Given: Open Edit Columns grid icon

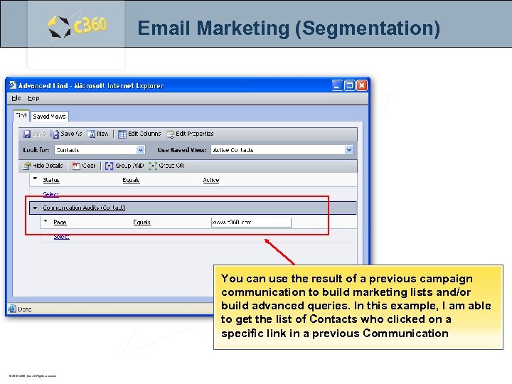Looking at the screenshot, I should [x=122, y=134].
